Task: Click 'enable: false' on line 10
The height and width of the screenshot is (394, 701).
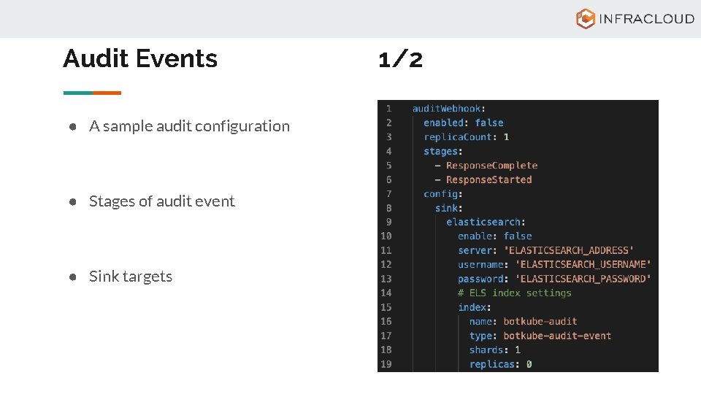Action: click(x=494, y=236)
